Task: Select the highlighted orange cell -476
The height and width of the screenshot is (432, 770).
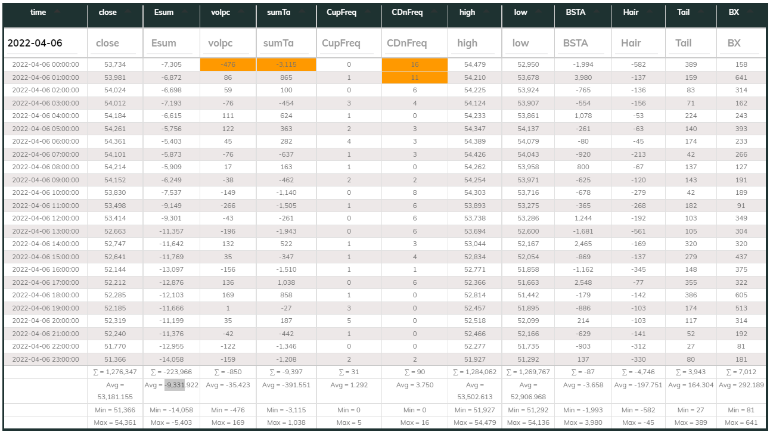Action: click(228, 64)
